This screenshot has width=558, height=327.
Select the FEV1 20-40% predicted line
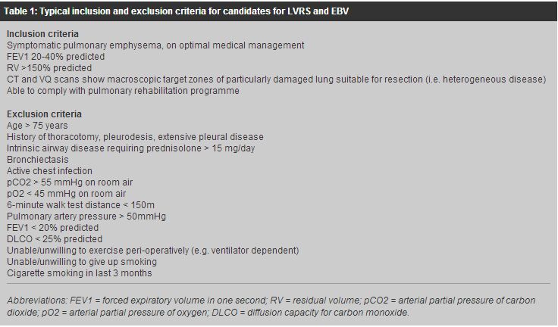[55, 57]
